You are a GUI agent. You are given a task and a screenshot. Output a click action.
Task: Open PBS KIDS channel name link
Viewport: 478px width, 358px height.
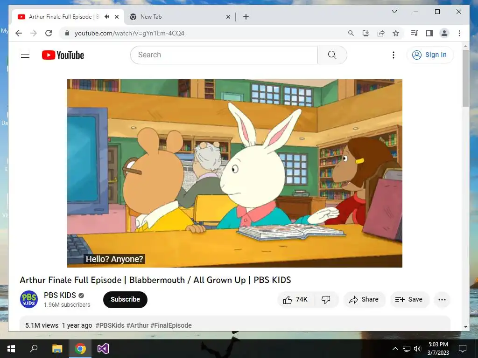coord(60,295)
